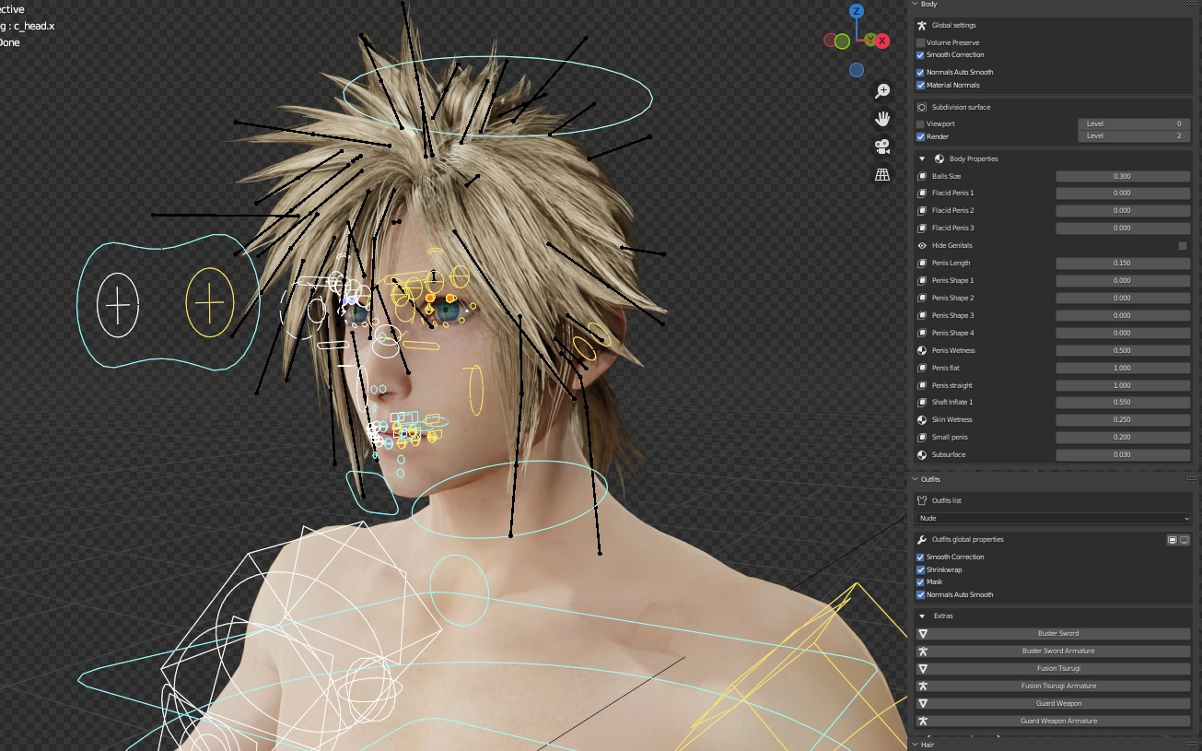Click the wrench icon beside Outfits global properties

pos(921,539)
